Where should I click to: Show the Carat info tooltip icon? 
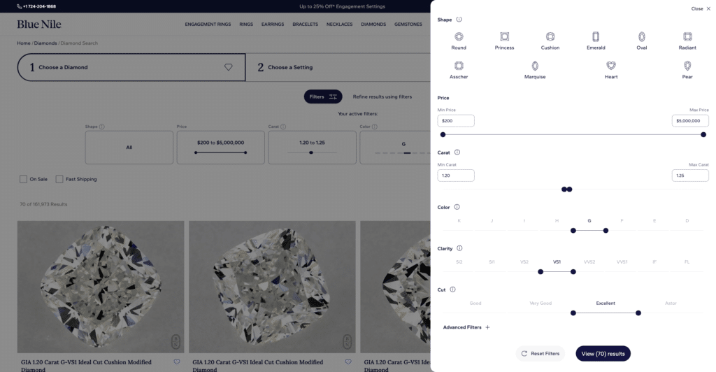(457, 152)
